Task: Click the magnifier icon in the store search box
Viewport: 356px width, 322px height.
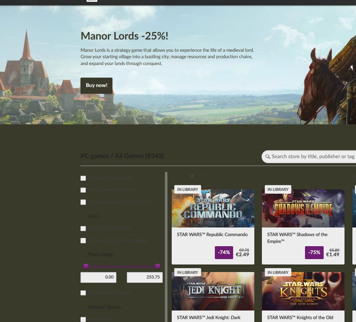Action: 268,156
